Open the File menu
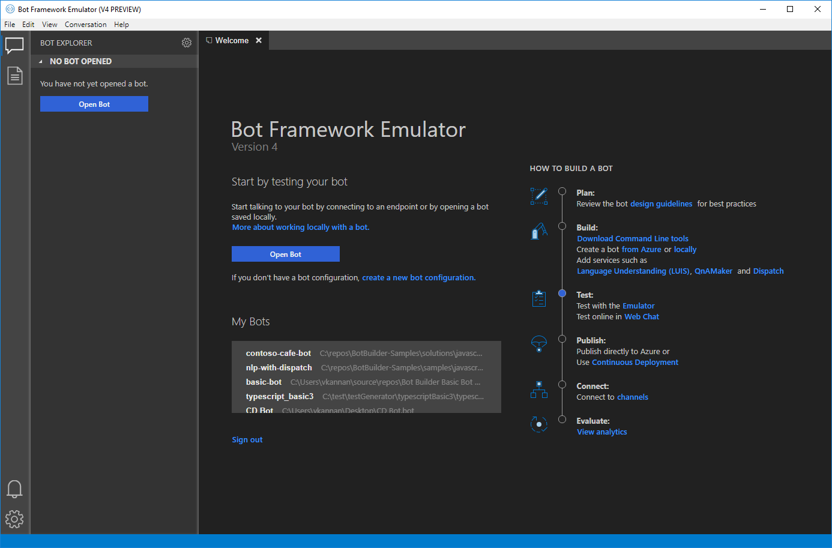Screen dimensions: 832x548 [10, 25]
